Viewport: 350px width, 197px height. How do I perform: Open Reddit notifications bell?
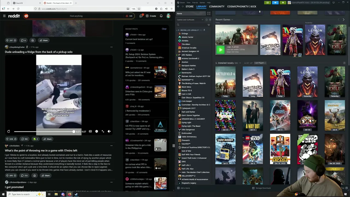(x=161, y=16)
